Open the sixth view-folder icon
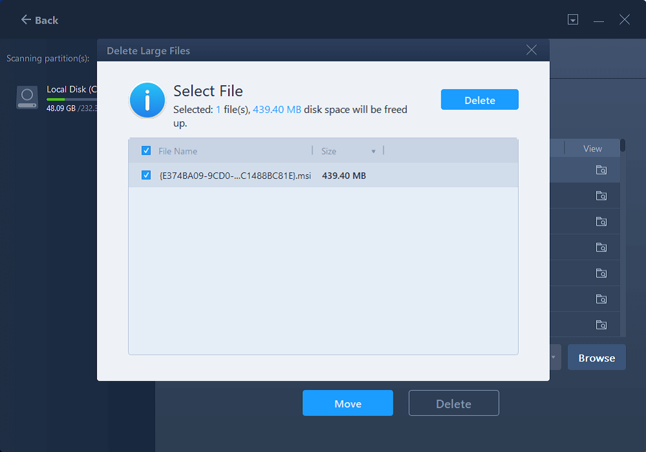Viewport: 646px width, 452px height. tap(601, 299)
